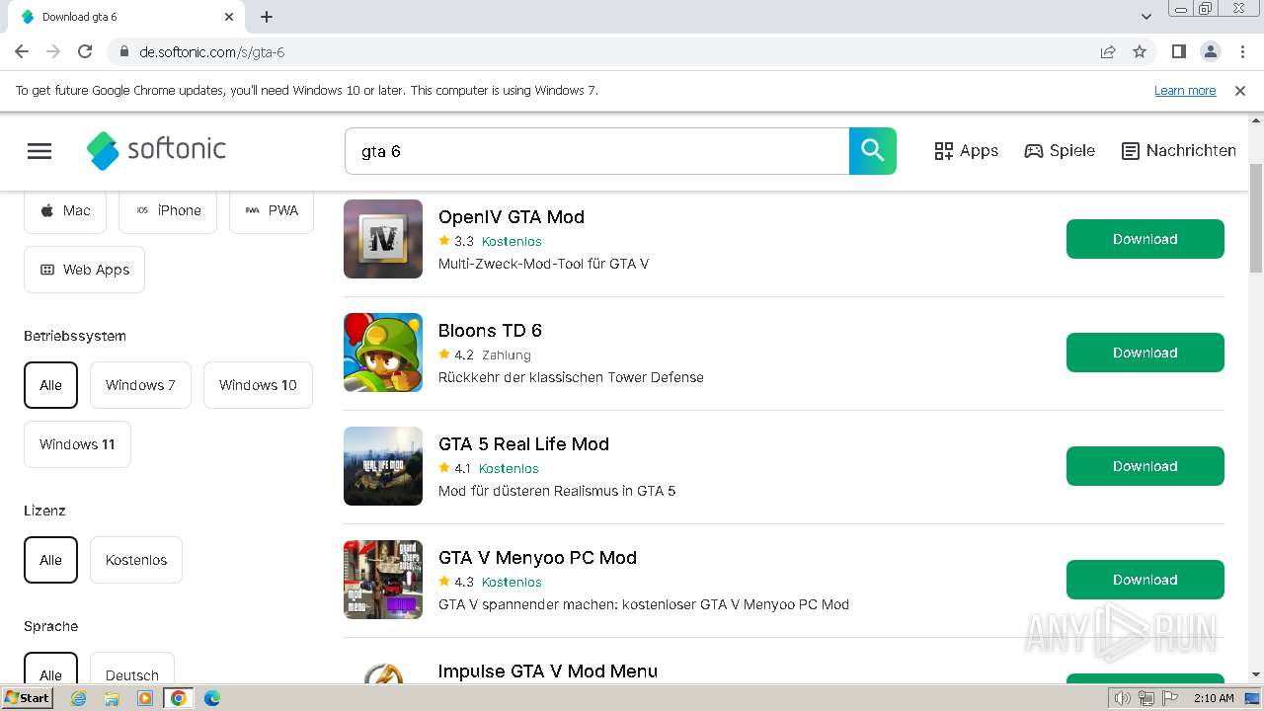Select Alle under Lizenz

(50, 560)
